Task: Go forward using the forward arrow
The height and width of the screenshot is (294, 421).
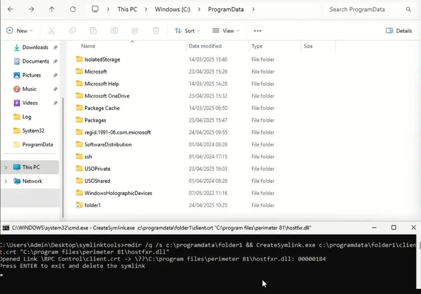Action: [31, 9]
